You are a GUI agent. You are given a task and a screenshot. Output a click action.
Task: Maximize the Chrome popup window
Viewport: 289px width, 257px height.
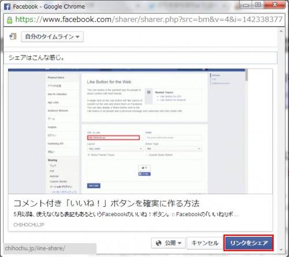[x=258, y=5]
